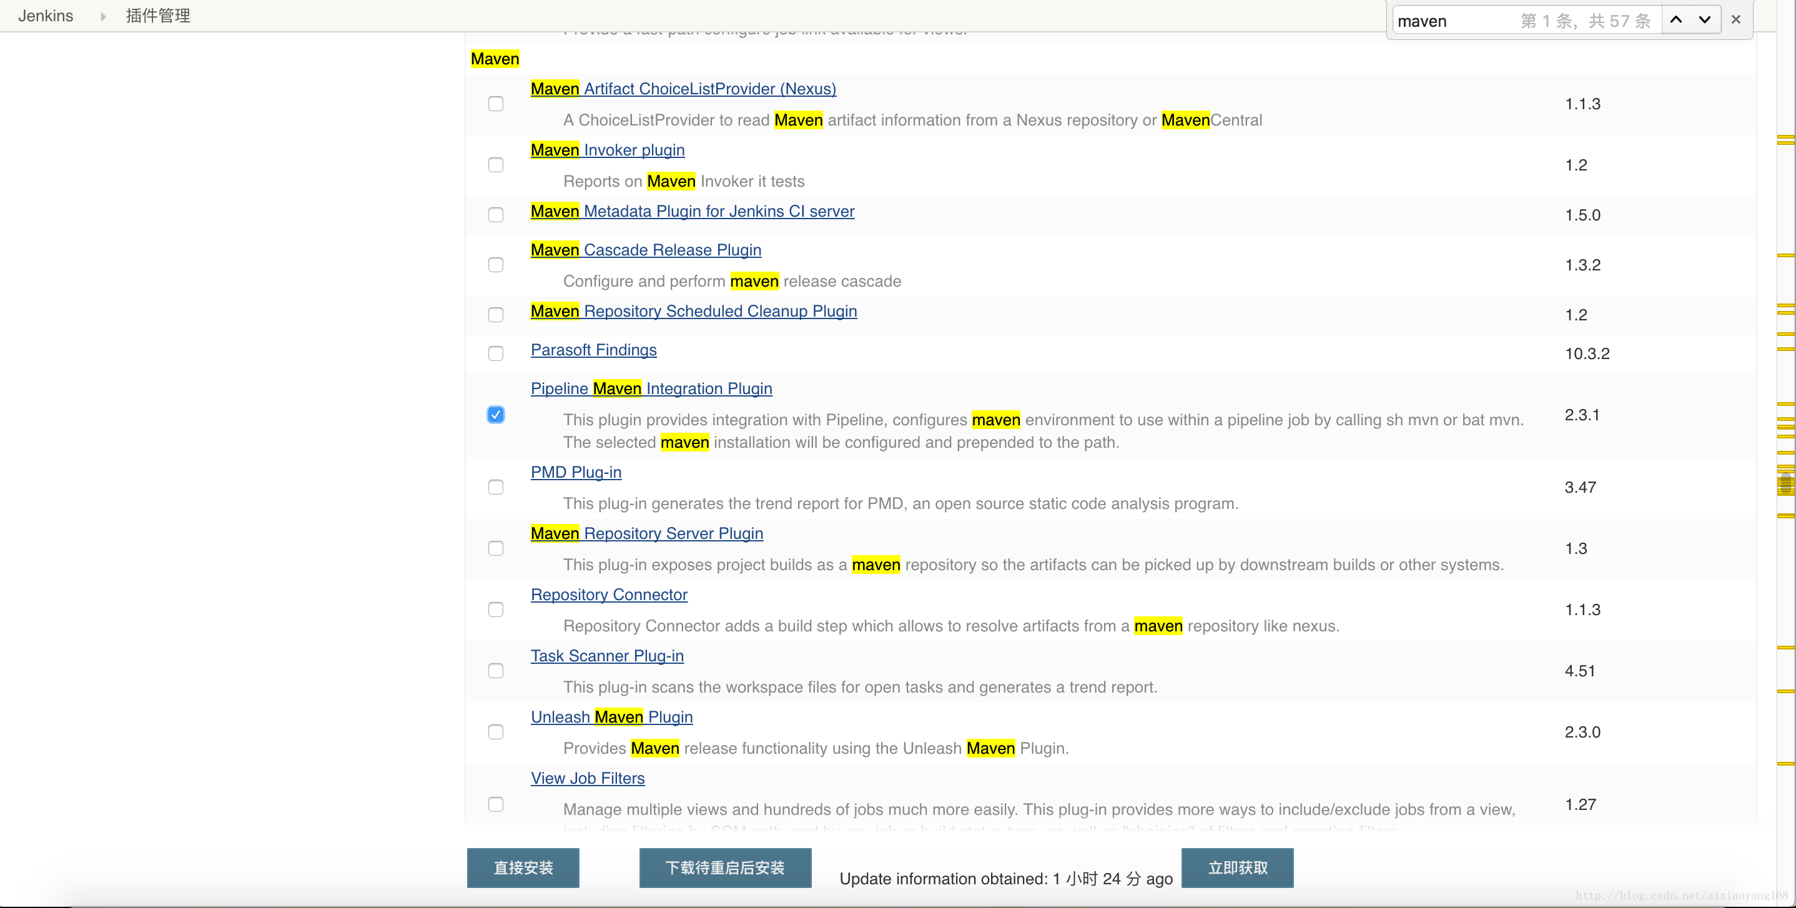Viewport: 1796px width, 908px height.
Task: Click the page scrollbar thumb
Action: (x=1785, y=483)
